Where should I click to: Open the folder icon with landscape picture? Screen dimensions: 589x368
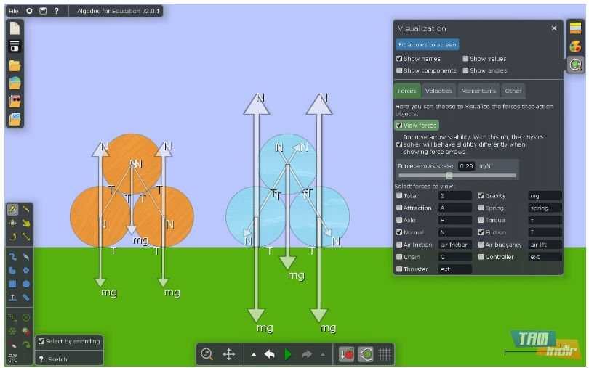15,83
